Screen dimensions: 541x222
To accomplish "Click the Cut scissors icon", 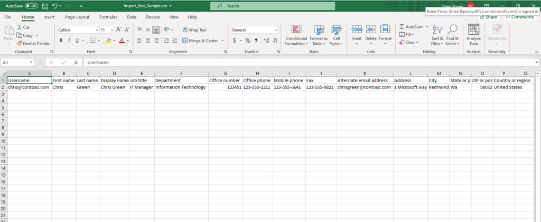I will click(x=20, y=27).
